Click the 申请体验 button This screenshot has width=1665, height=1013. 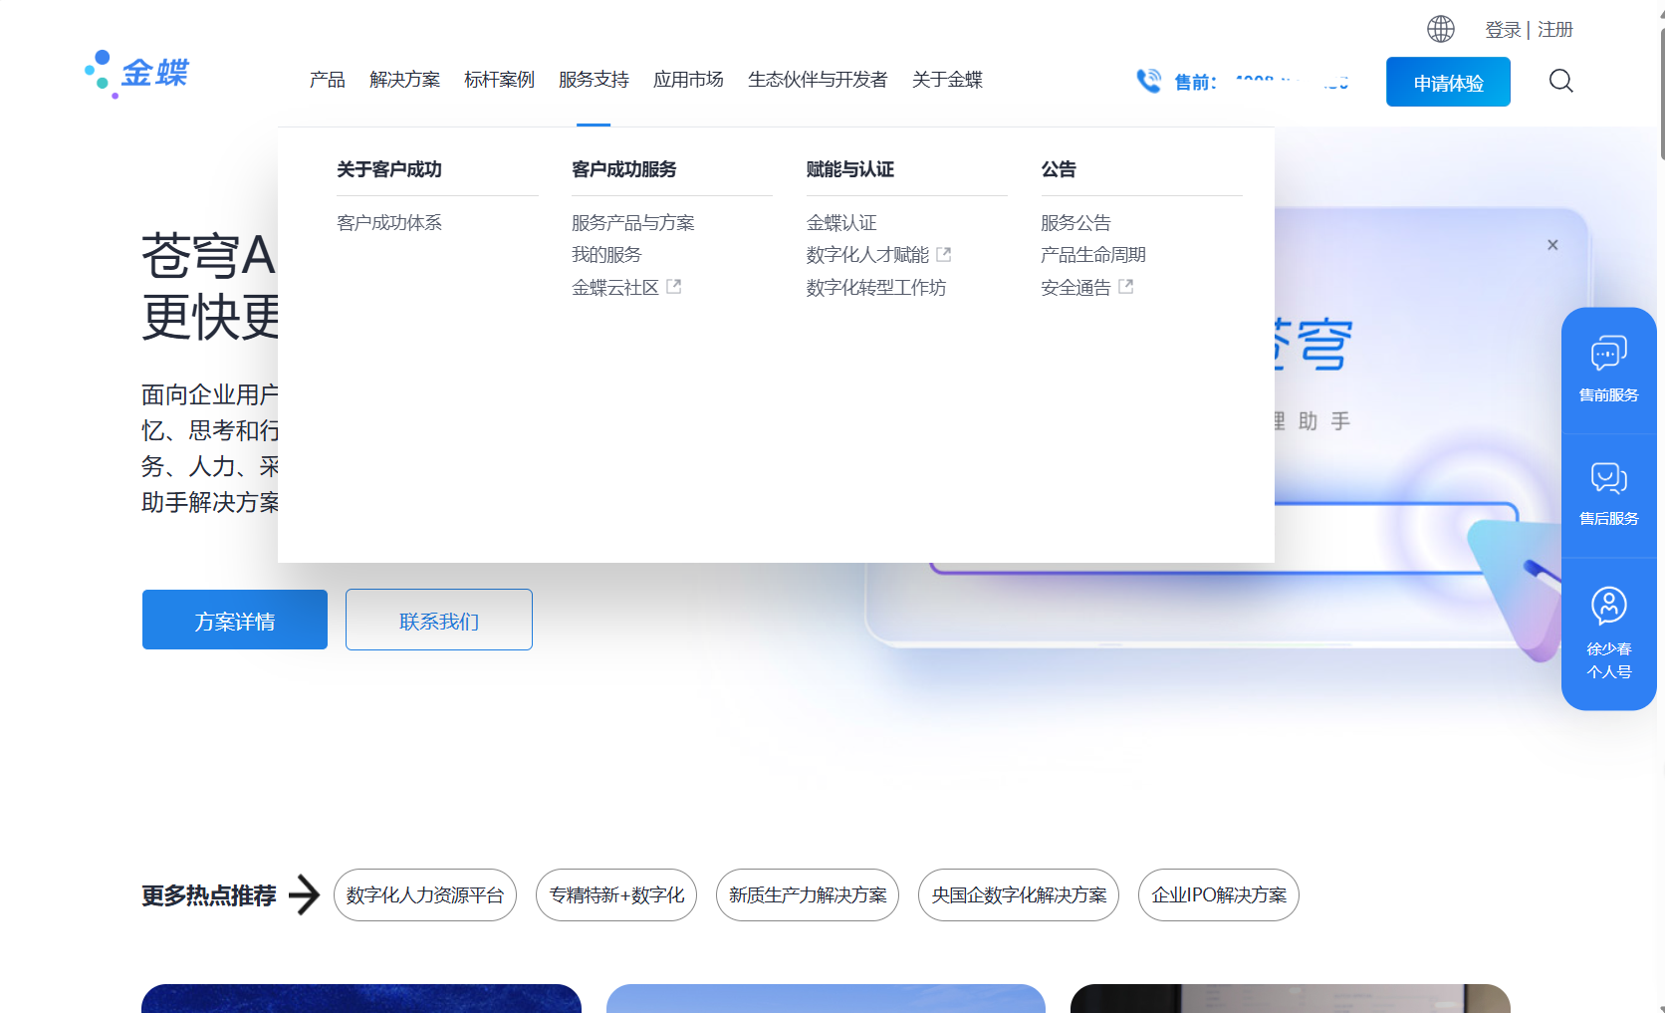tap(1448, 82)
